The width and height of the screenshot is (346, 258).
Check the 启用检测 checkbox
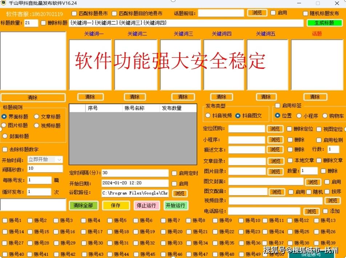pyautogui.click(x=319, y=140)
